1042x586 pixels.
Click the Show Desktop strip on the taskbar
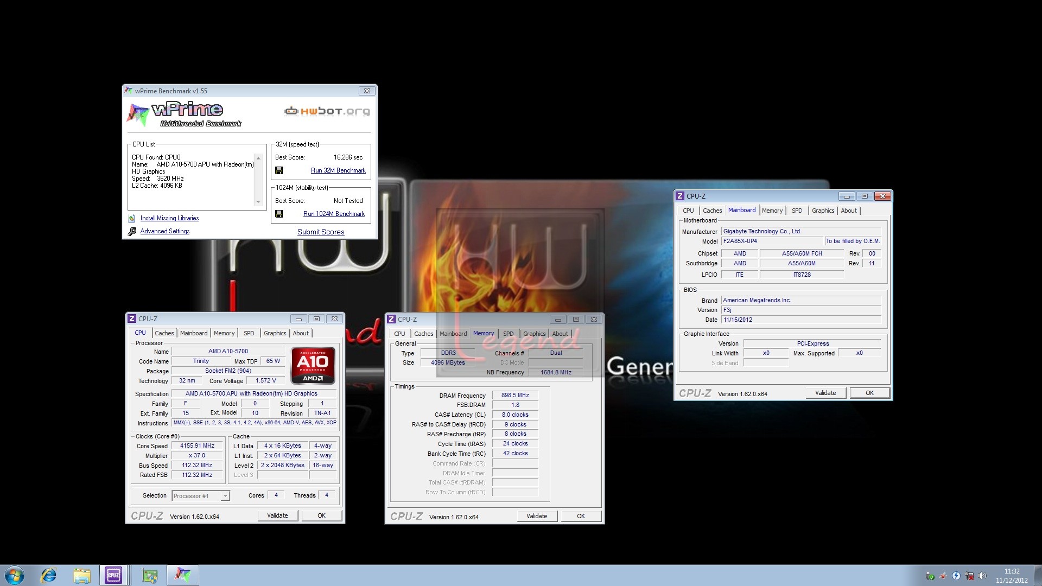pyautogui.click(x=1037, y=575)
